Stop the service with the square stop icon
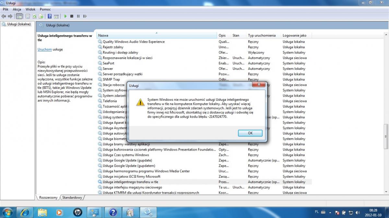The width and height of the screenshot is (389, 218). (x=72, y=16)
